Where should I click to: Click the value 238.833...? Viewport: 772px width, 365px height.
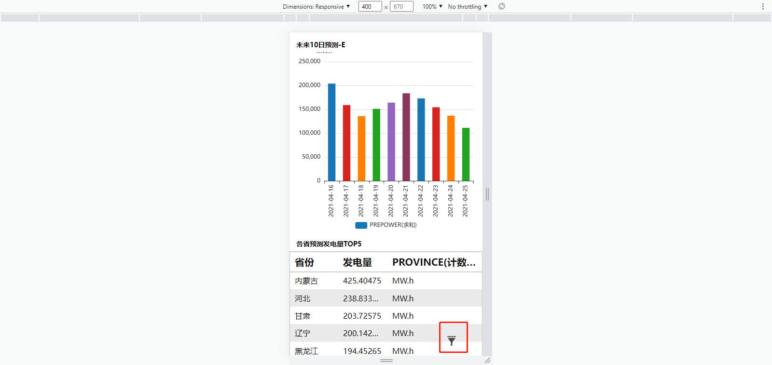point(360,298)
